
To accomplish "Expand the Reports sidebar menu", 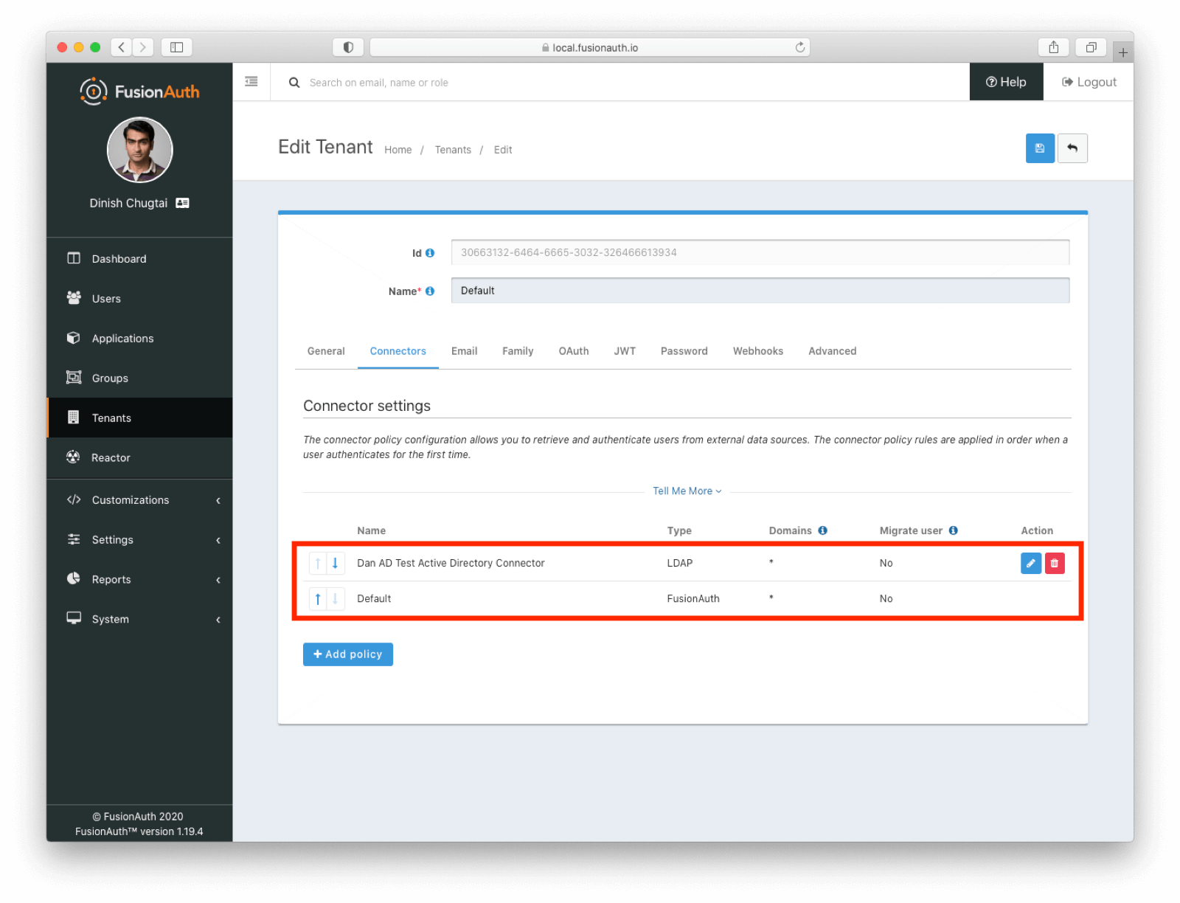I will point(139,580).
